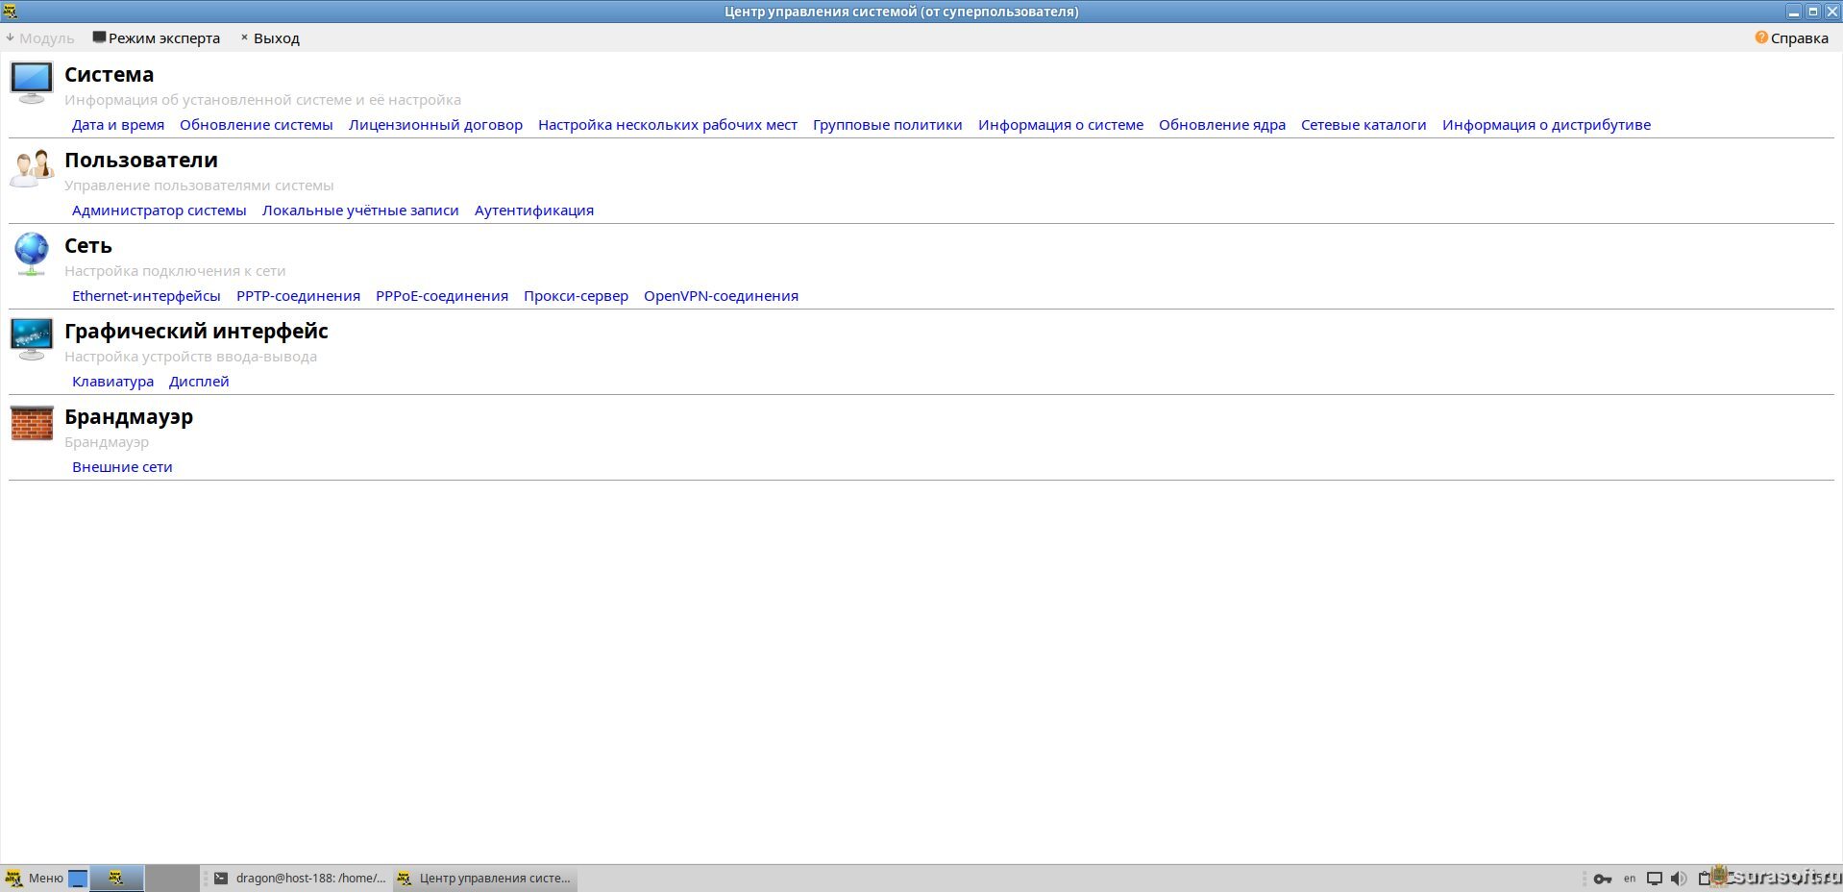Open Справка help

click(1791, 38)
